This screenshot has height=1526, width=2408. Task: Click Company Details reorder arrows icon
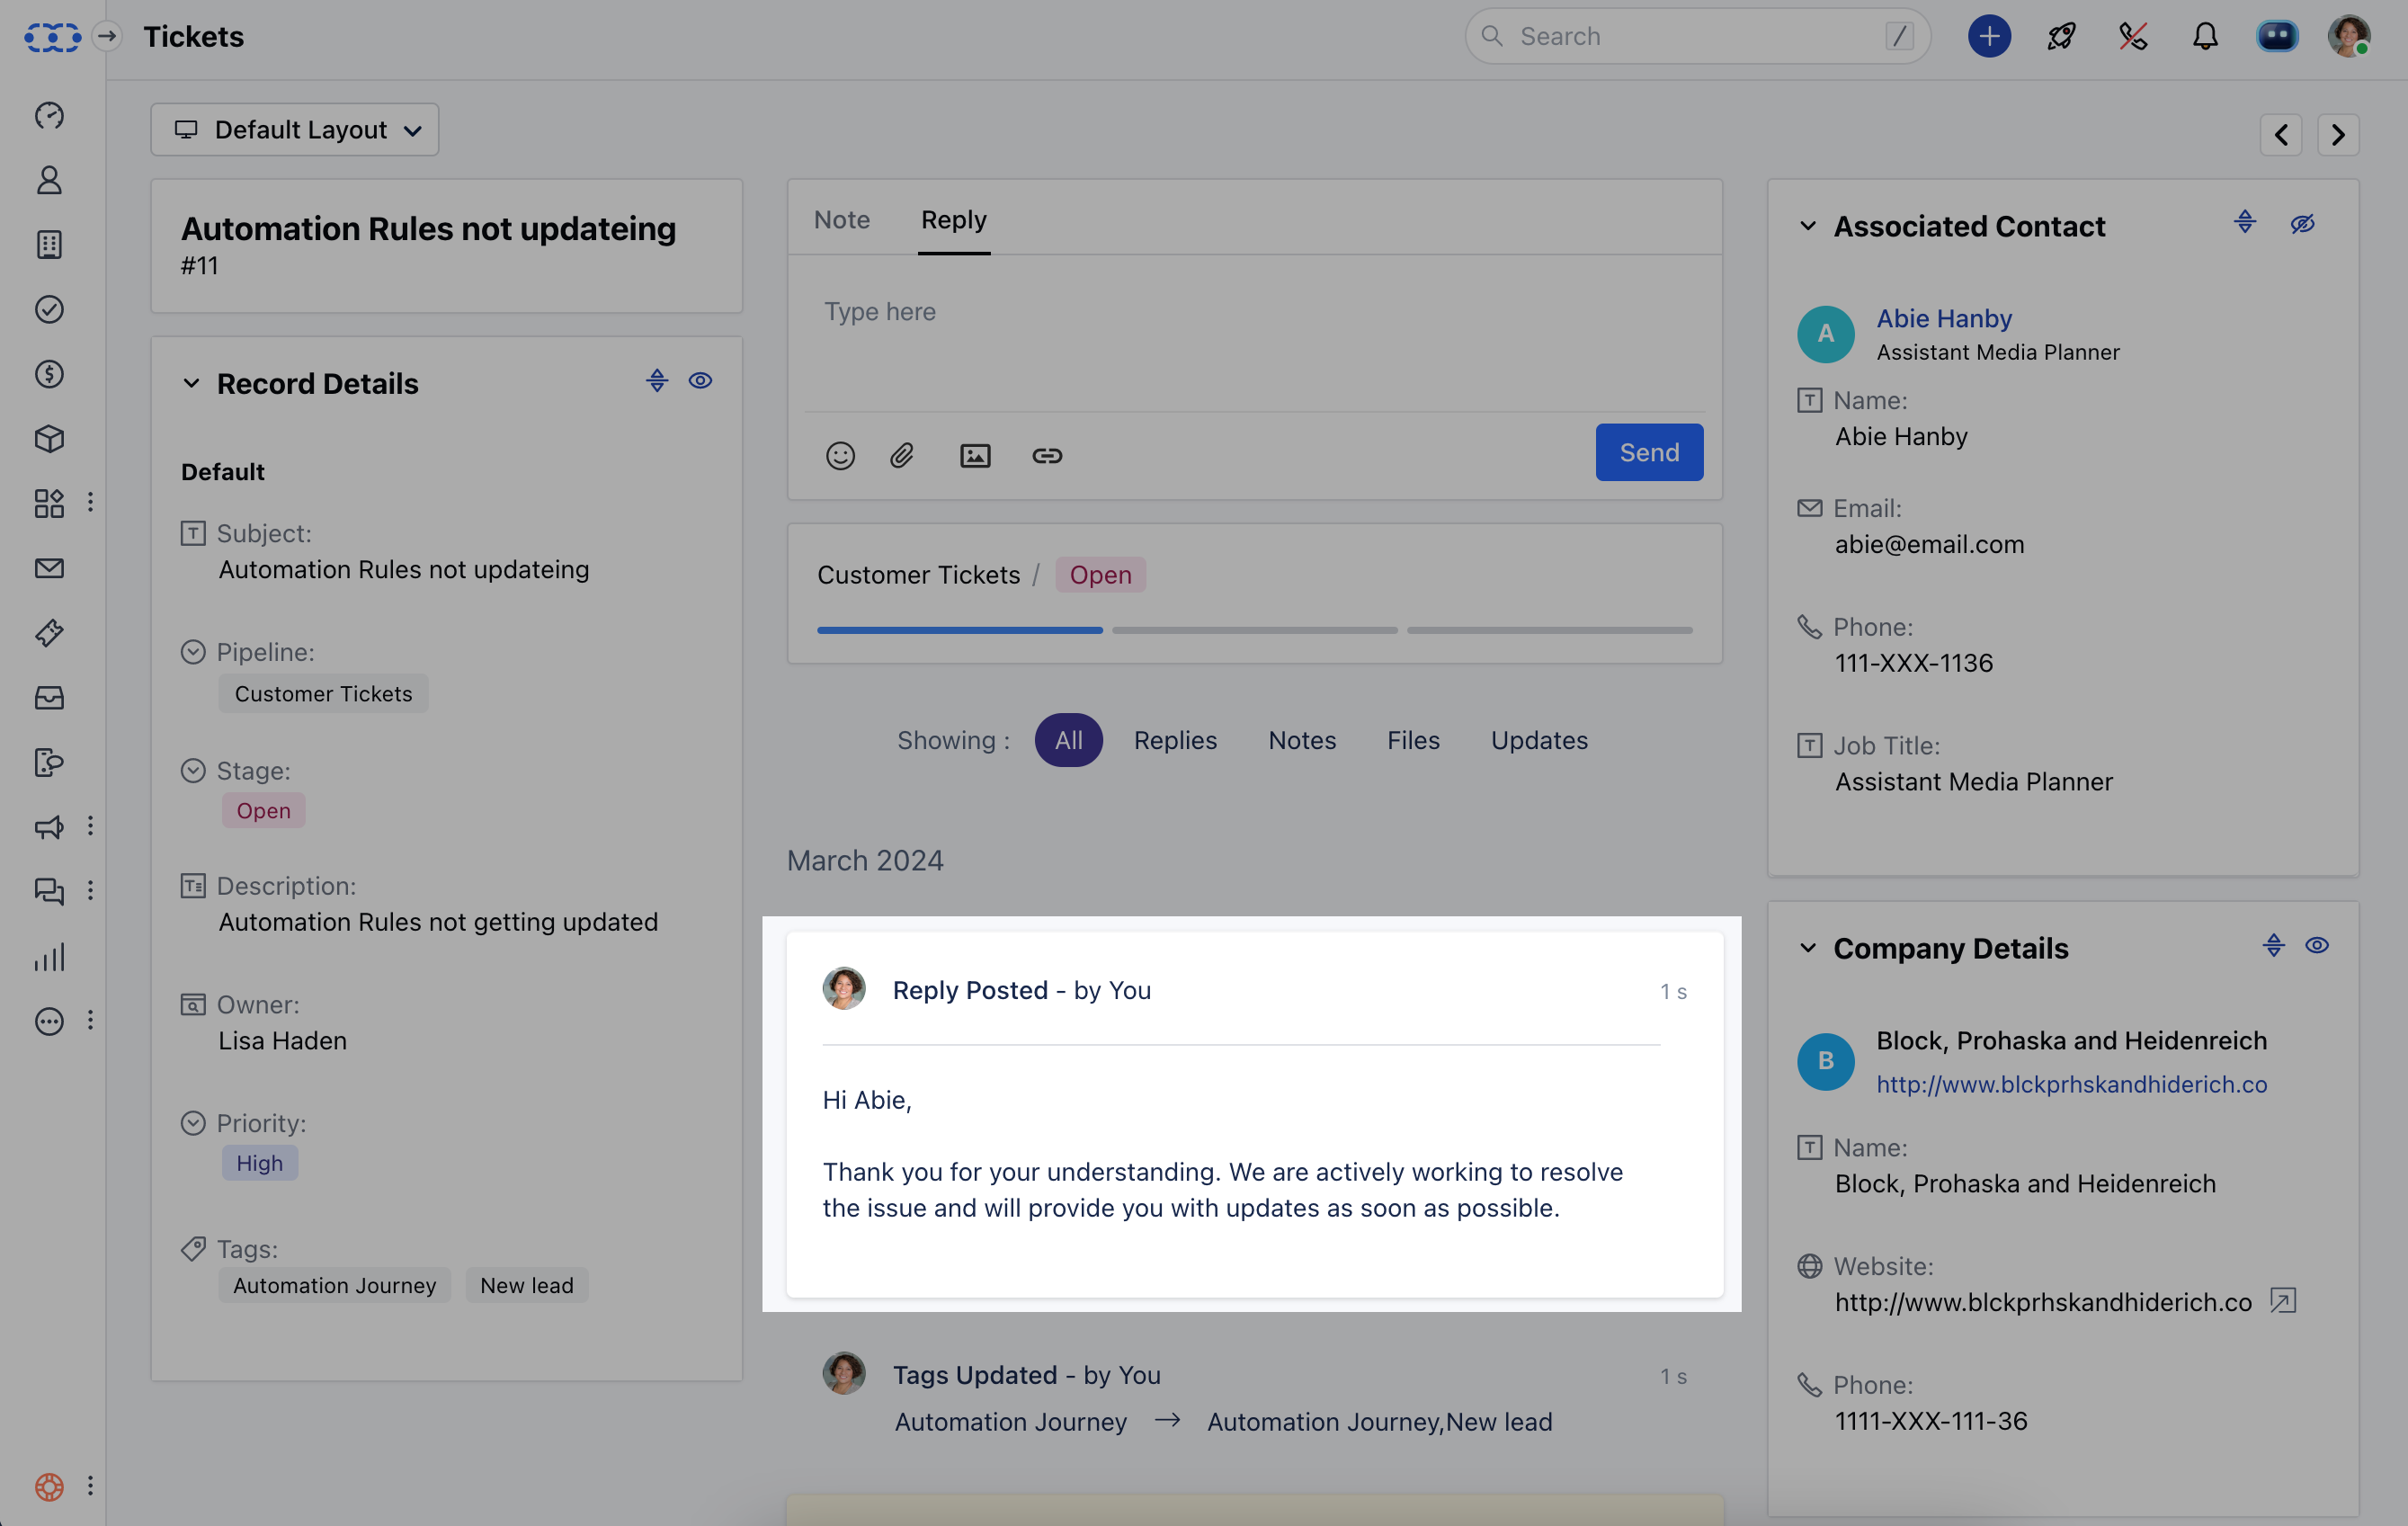pyautogui.click(x=2274, y=945)
